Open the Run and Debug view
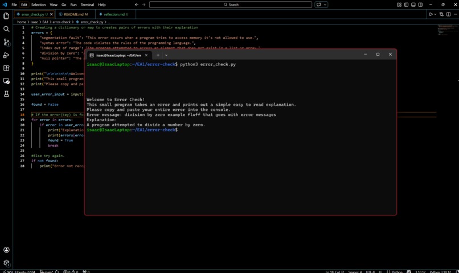This screenshot has height=273, width=459. (x=6, y=55)
